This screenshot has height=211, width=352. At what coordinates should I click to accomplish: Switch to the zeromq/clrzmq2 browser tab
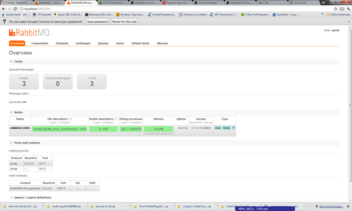coord(208,3)
